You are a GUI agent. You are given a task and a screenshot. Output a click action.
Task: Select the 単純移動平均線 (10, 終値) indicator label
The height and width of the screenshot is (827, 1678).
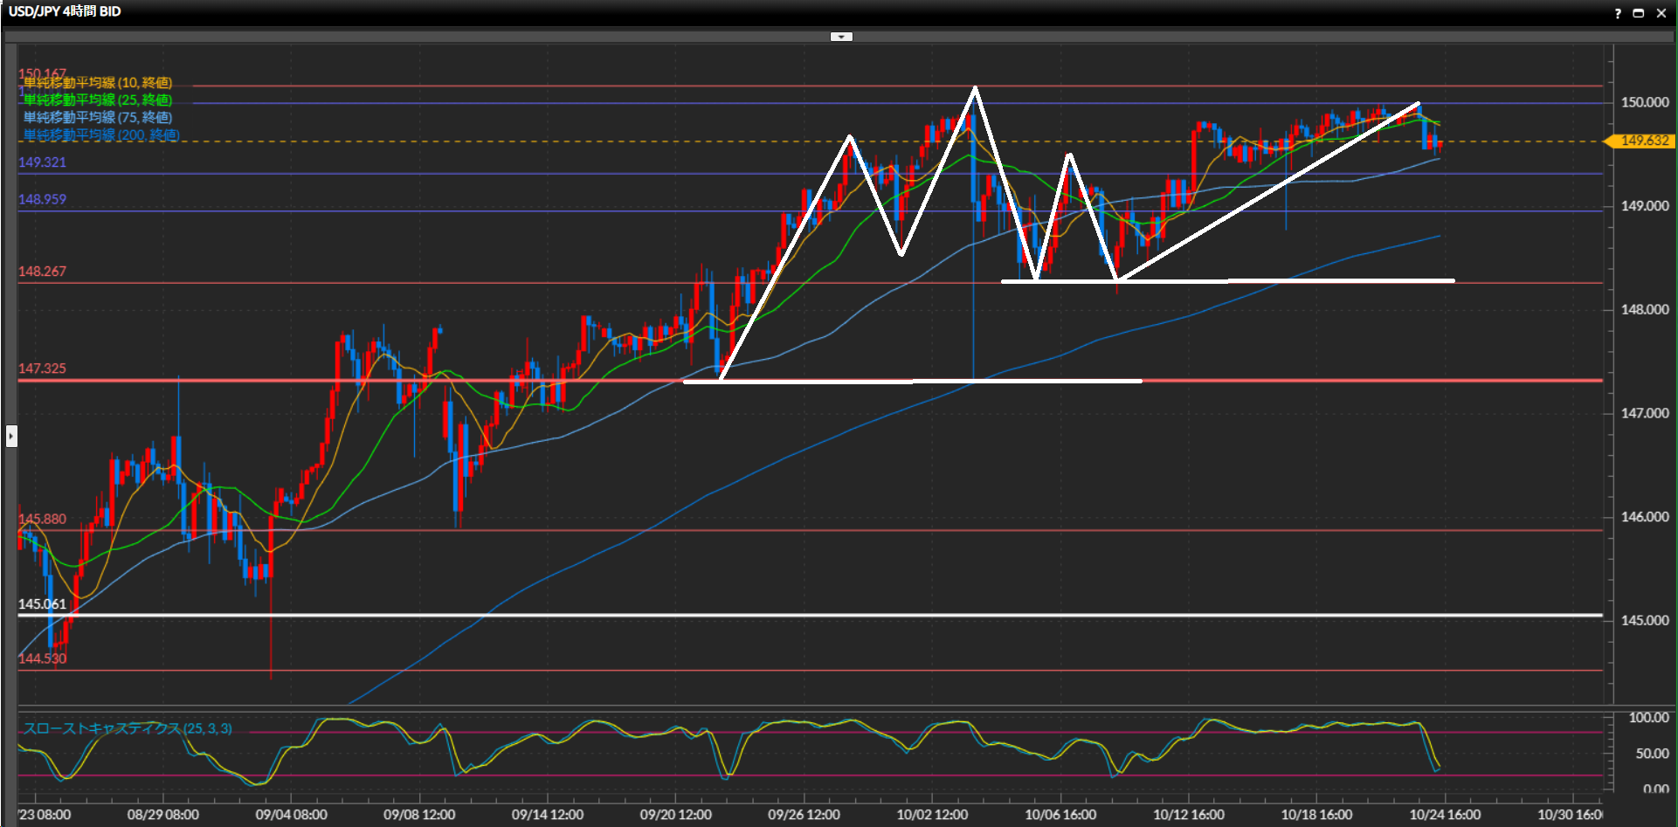click(98, 83)
